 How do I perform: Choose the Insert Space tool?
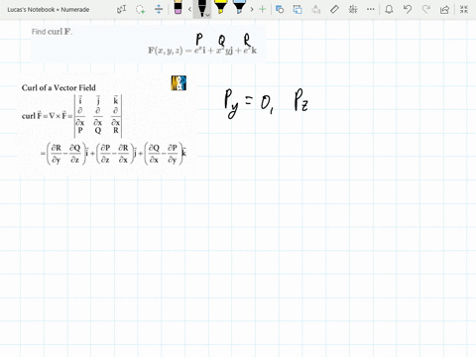[159, 9]
